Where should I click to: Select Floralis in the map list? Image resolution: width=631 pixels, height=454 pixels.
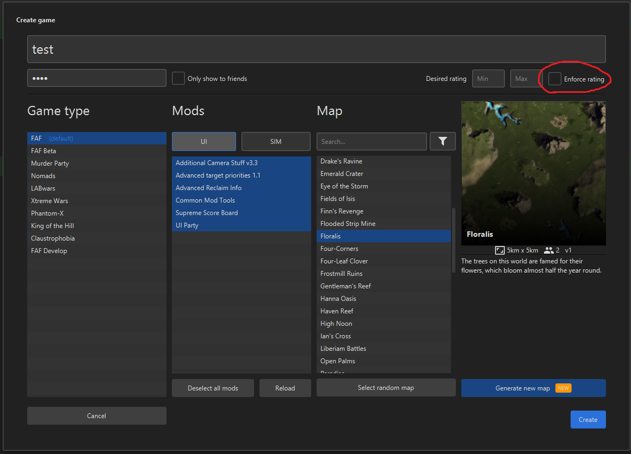[383, 236]
